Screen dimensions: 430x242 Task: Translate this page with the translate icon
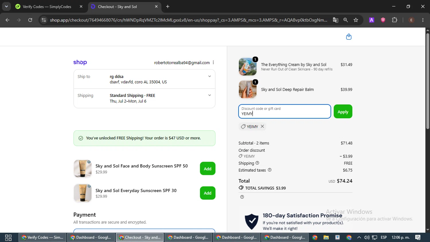click(x=335, y=20)
